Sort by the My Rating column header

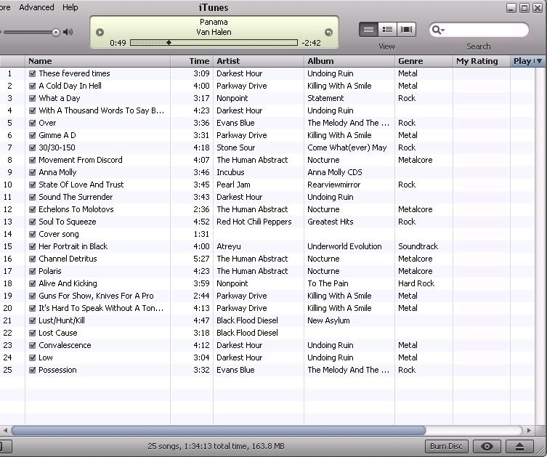coord(482,61)
